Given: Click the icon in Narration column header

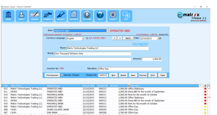Looking at the screenshot, I should pos(129,86).
